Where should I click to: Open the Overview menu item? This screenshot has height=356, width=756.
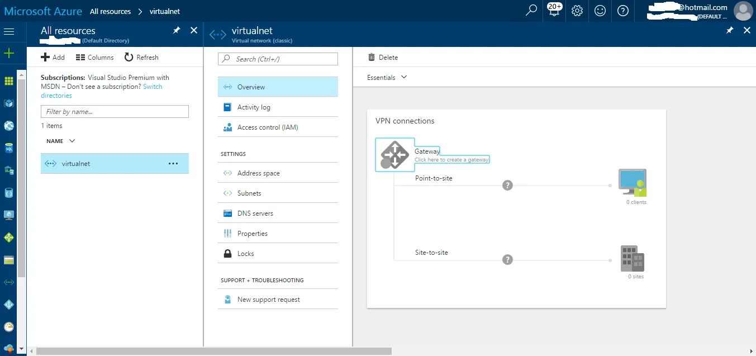pyautogui.click(x=278, y=87)
